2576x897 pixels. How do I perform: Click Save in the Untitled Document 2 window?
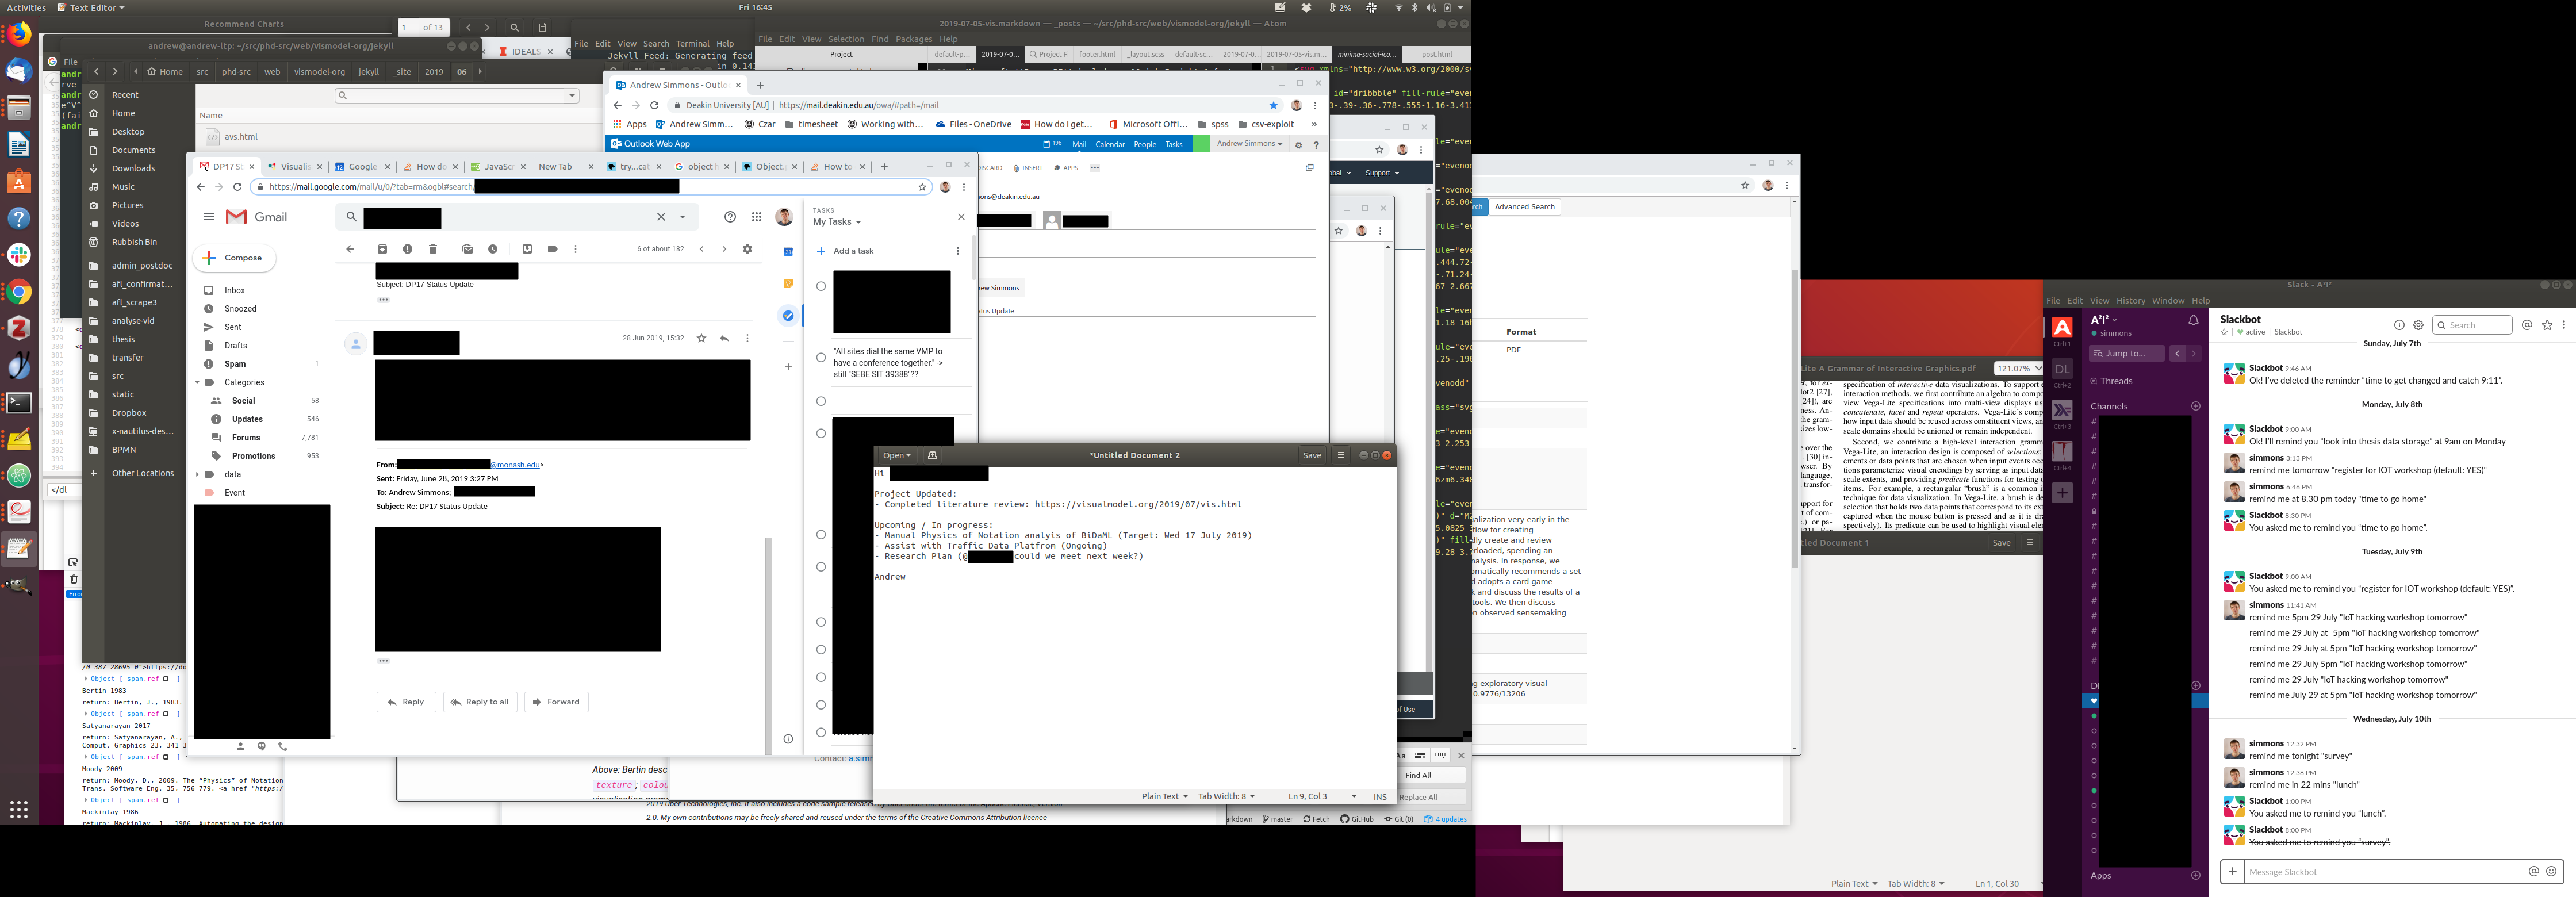(x=1311, y=455)
